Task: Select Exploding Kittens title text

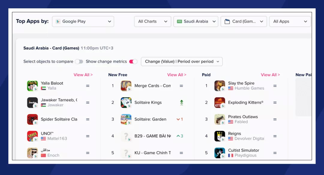Action: tap(246, 102)
